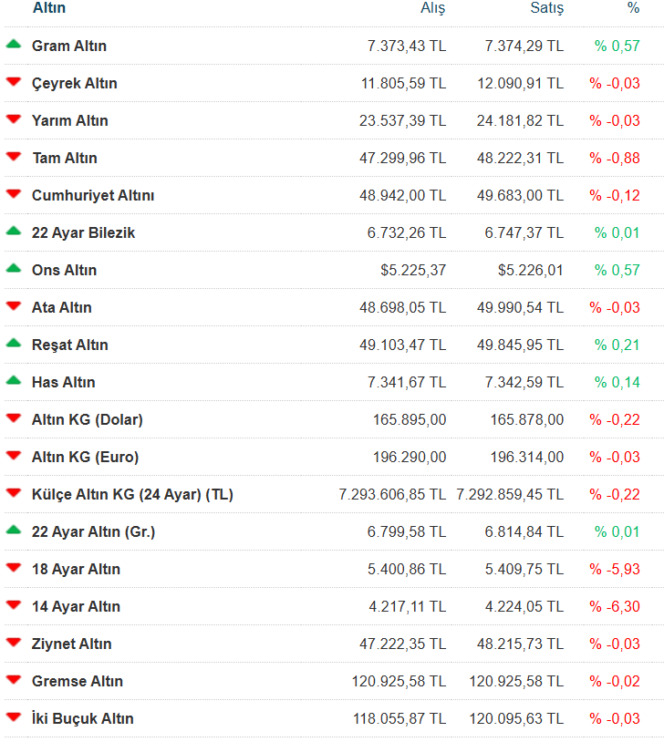This screenshot has width=664, height=742.
Task: Click the green arrow next to 22 Ayar Bilezik
Action: [x=13, y=231]
